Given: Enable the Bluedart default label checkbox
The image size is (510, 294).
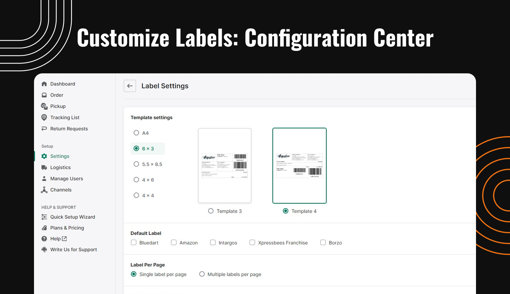Looking at the screenshot, I should 134,242.
